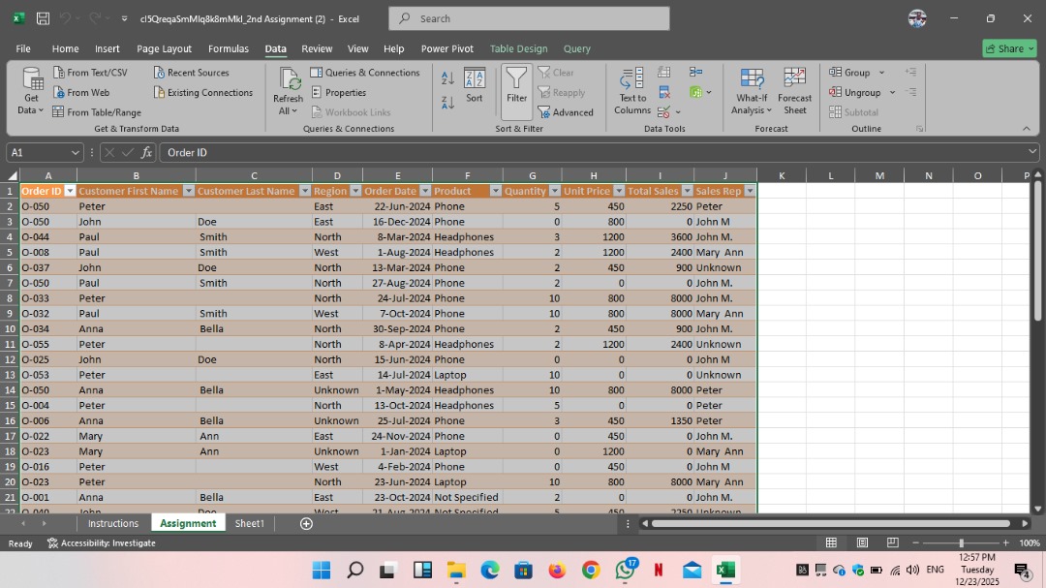This screenshot has width=1046, height=588.
Task: Open Advanced filter options
Action: (x=566, y=112)
